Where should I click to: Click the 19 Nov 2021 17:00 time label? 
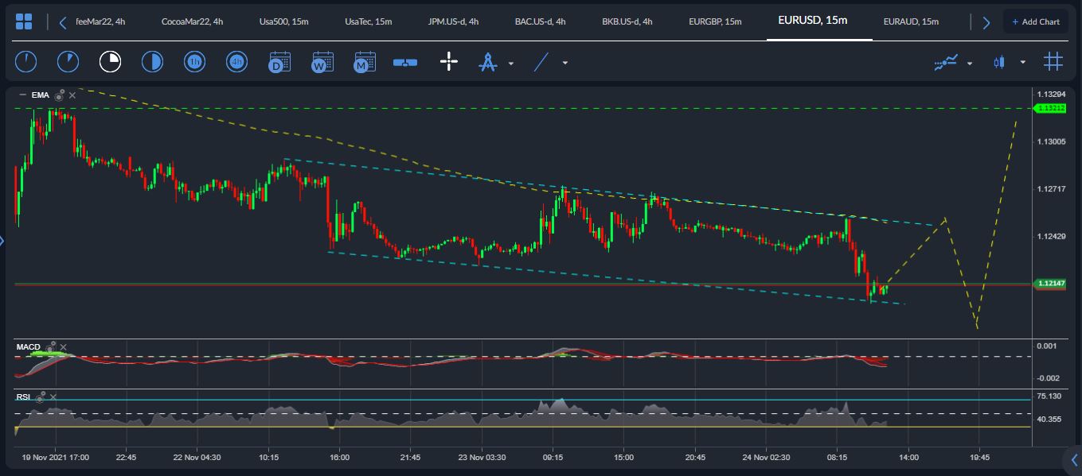click(x=55, y=458)
